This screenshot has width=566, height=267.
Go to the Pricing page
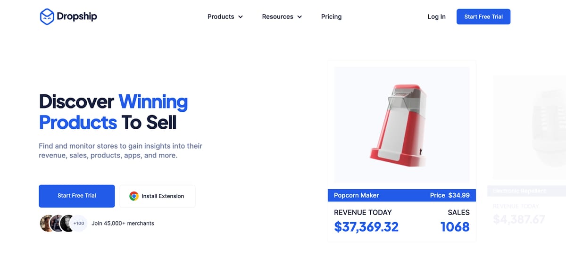[331, 17]
